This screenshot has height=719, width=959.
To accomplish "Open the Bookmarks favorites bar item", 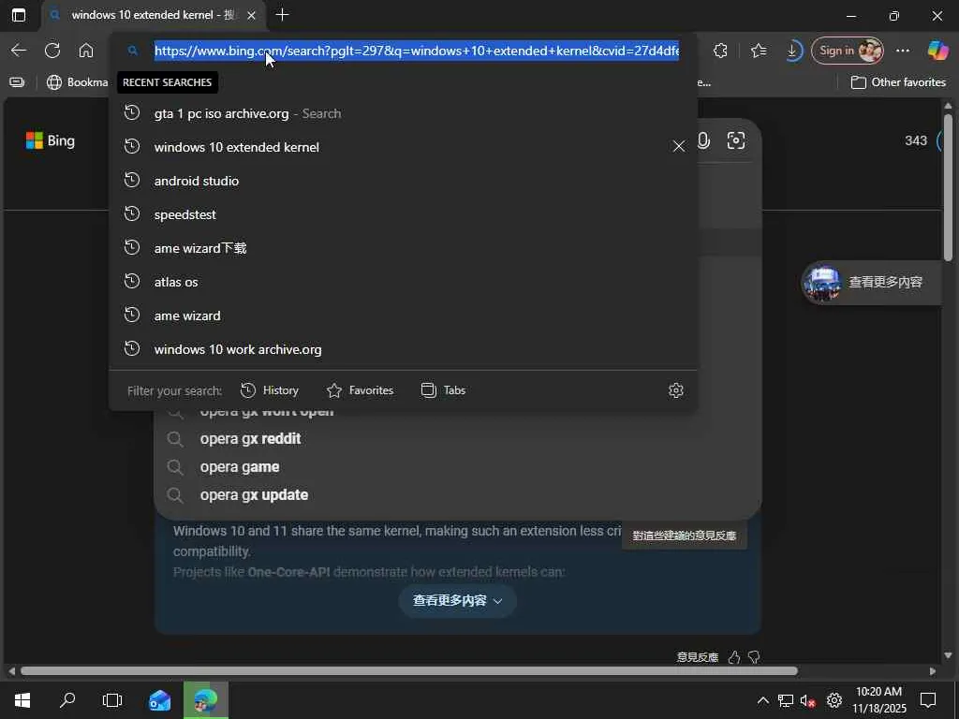I will 78,82.
